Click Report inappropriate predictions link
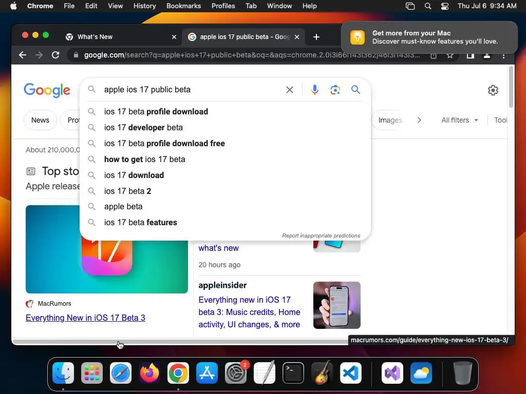Image resolution: width=526 pixels, height=394 pixels. (x=321, y=235)
